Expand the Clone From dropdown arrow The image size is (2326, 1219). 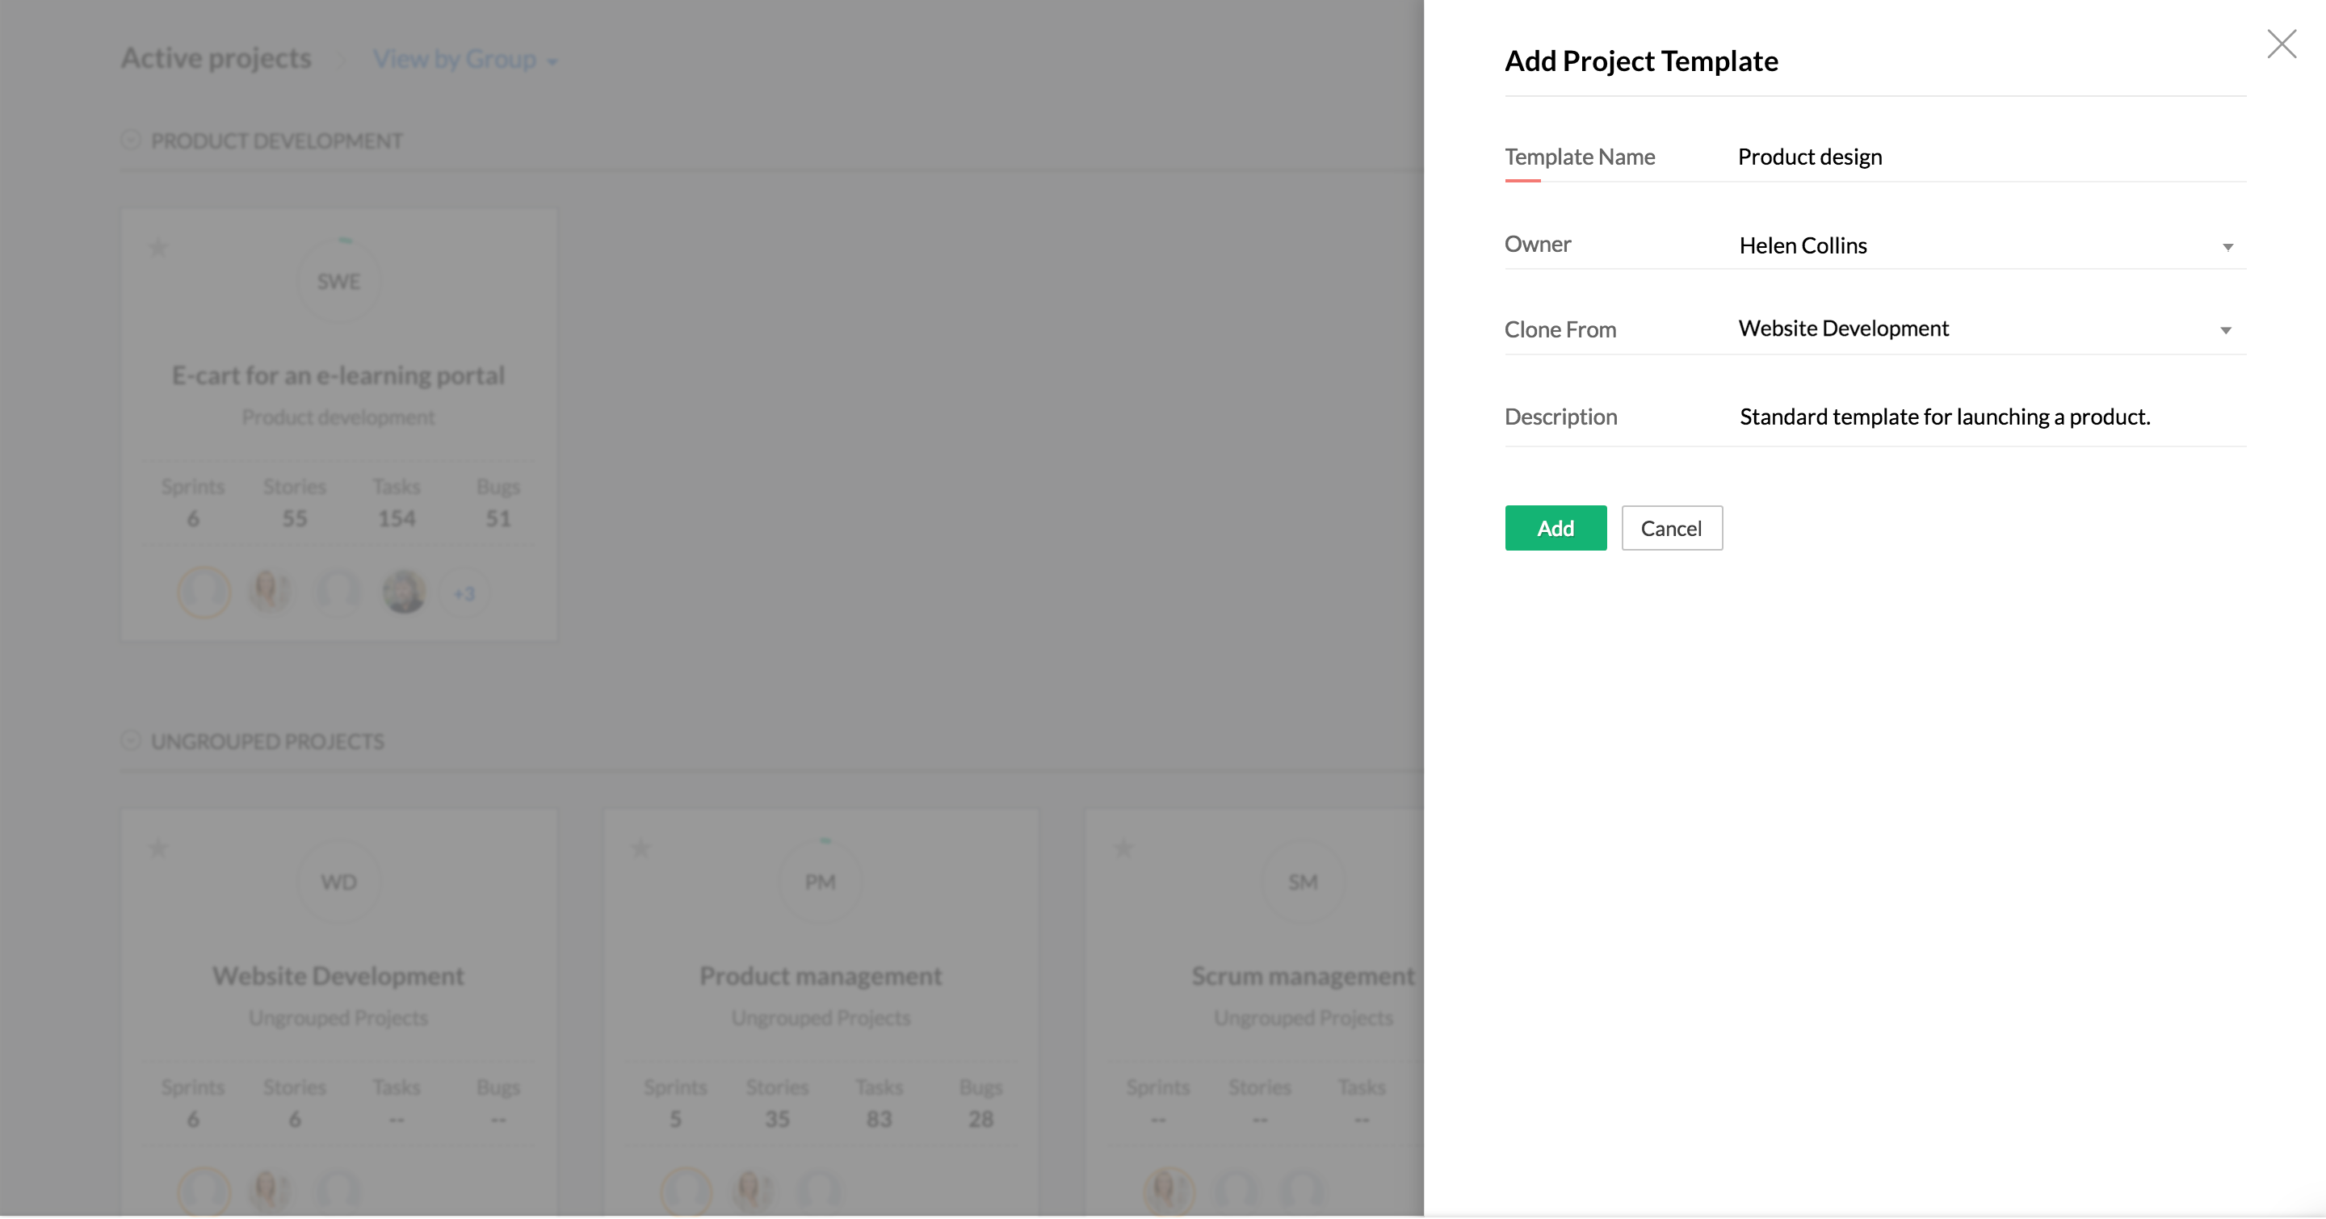[x=2225, y=330]
